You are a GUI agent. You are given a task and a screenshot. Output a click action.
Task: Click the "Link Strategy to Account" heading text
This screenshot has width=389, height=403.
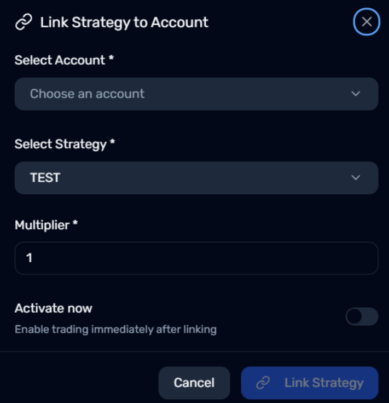124,22
